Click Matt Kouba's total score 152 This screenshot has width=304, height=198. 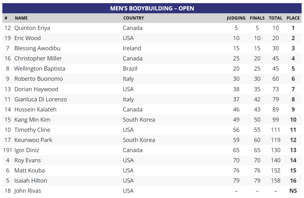point(276,171)
